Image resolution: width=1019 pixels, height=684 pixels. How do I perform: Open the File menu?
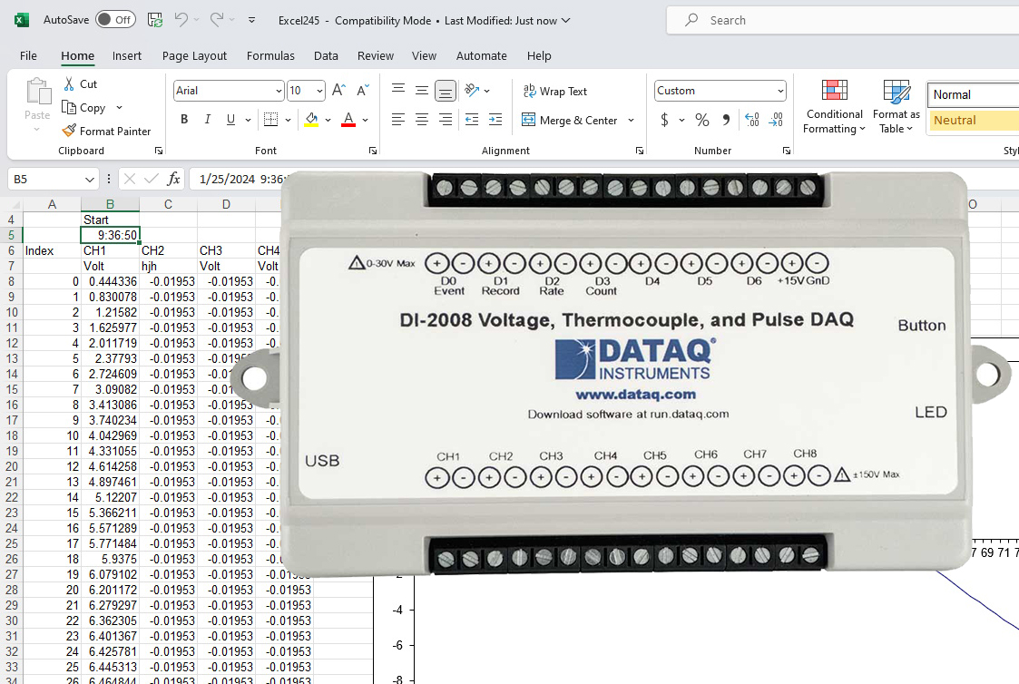click(x=28, y=56)
